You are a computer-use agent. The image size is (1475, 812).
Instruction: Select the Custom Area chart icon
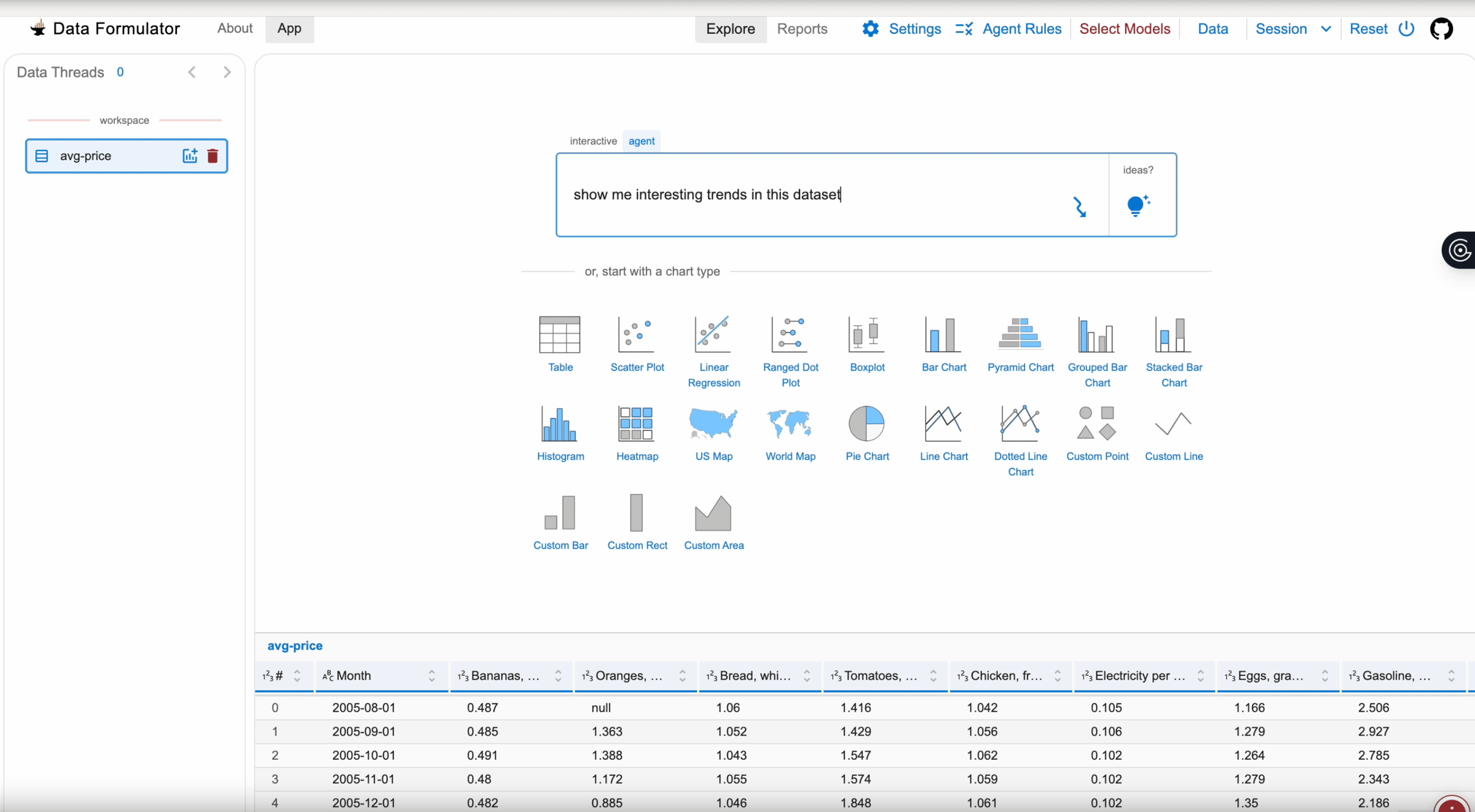click(x=714, y=513)
